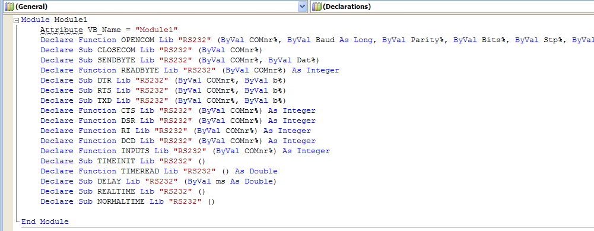Click the "Module1" string on the Attribute line
The width and height of the screenshot is (594, 231).
coord(157,30)
